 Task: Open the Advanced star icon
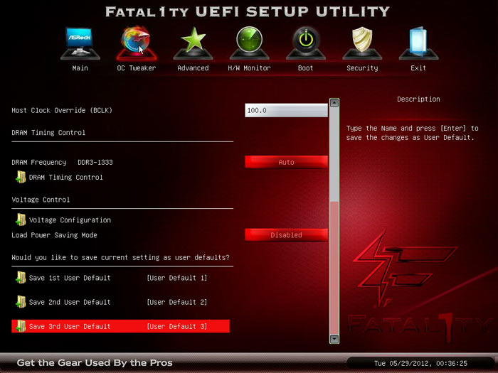193,43
